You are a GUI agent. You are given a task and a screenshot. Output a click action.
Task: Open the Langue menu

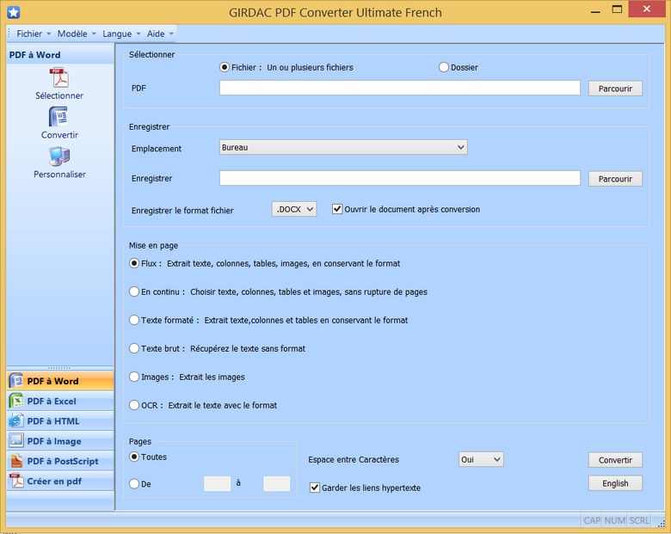tap(121, 34)
